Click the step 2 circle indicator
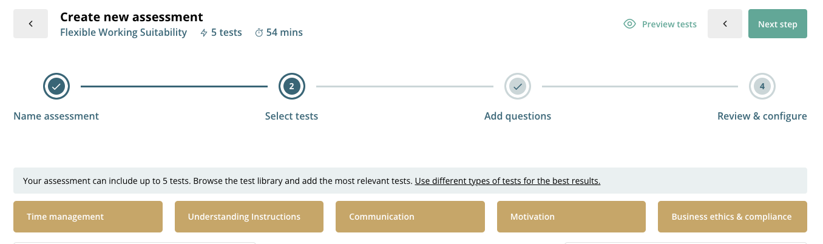The width and height of the screenshot is (823, 244). coord(291,87)
